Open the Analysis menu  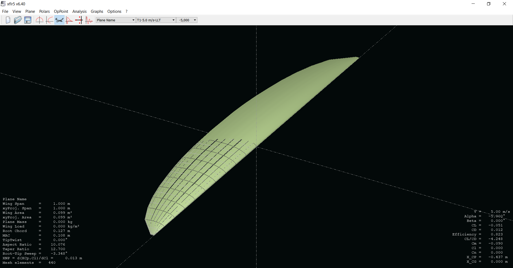[79, 11]
